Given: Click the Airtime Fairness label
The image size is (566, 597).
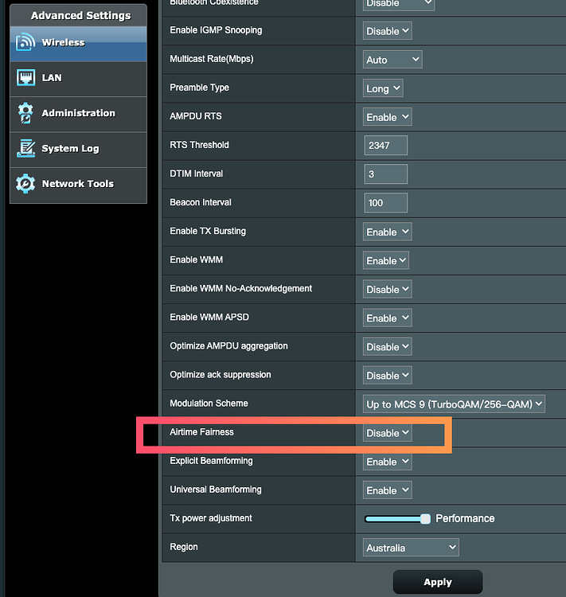Looking at the screenshot, I should (x=202, y=432).
